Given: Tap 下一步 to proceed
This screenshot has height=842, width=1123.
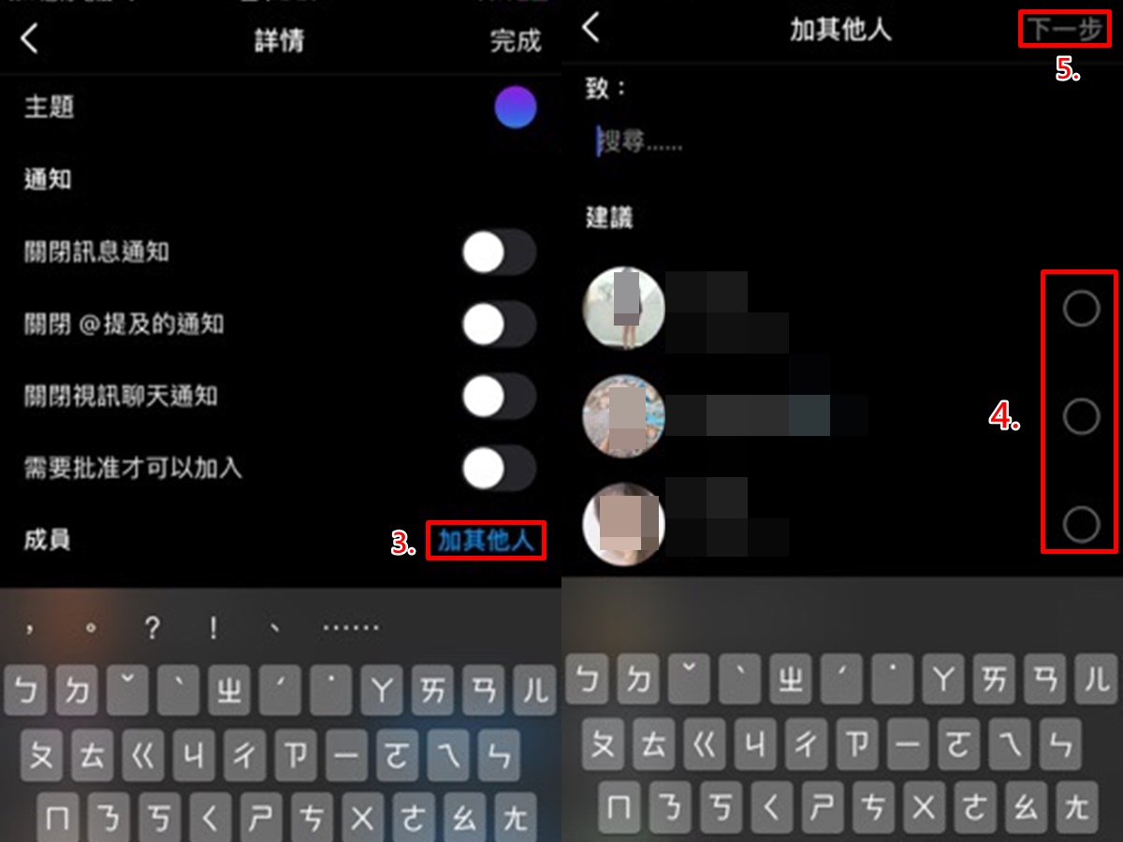Looking at the screenshot, I should [1066, 30].
